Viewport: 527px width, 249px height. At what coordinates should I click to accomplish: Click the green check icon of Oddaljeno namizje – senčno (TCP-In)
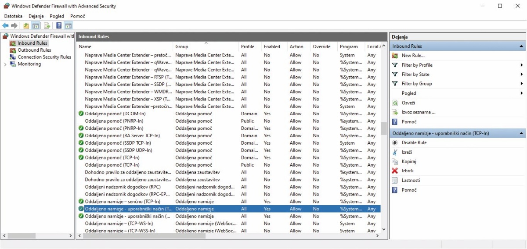[81, 201]
